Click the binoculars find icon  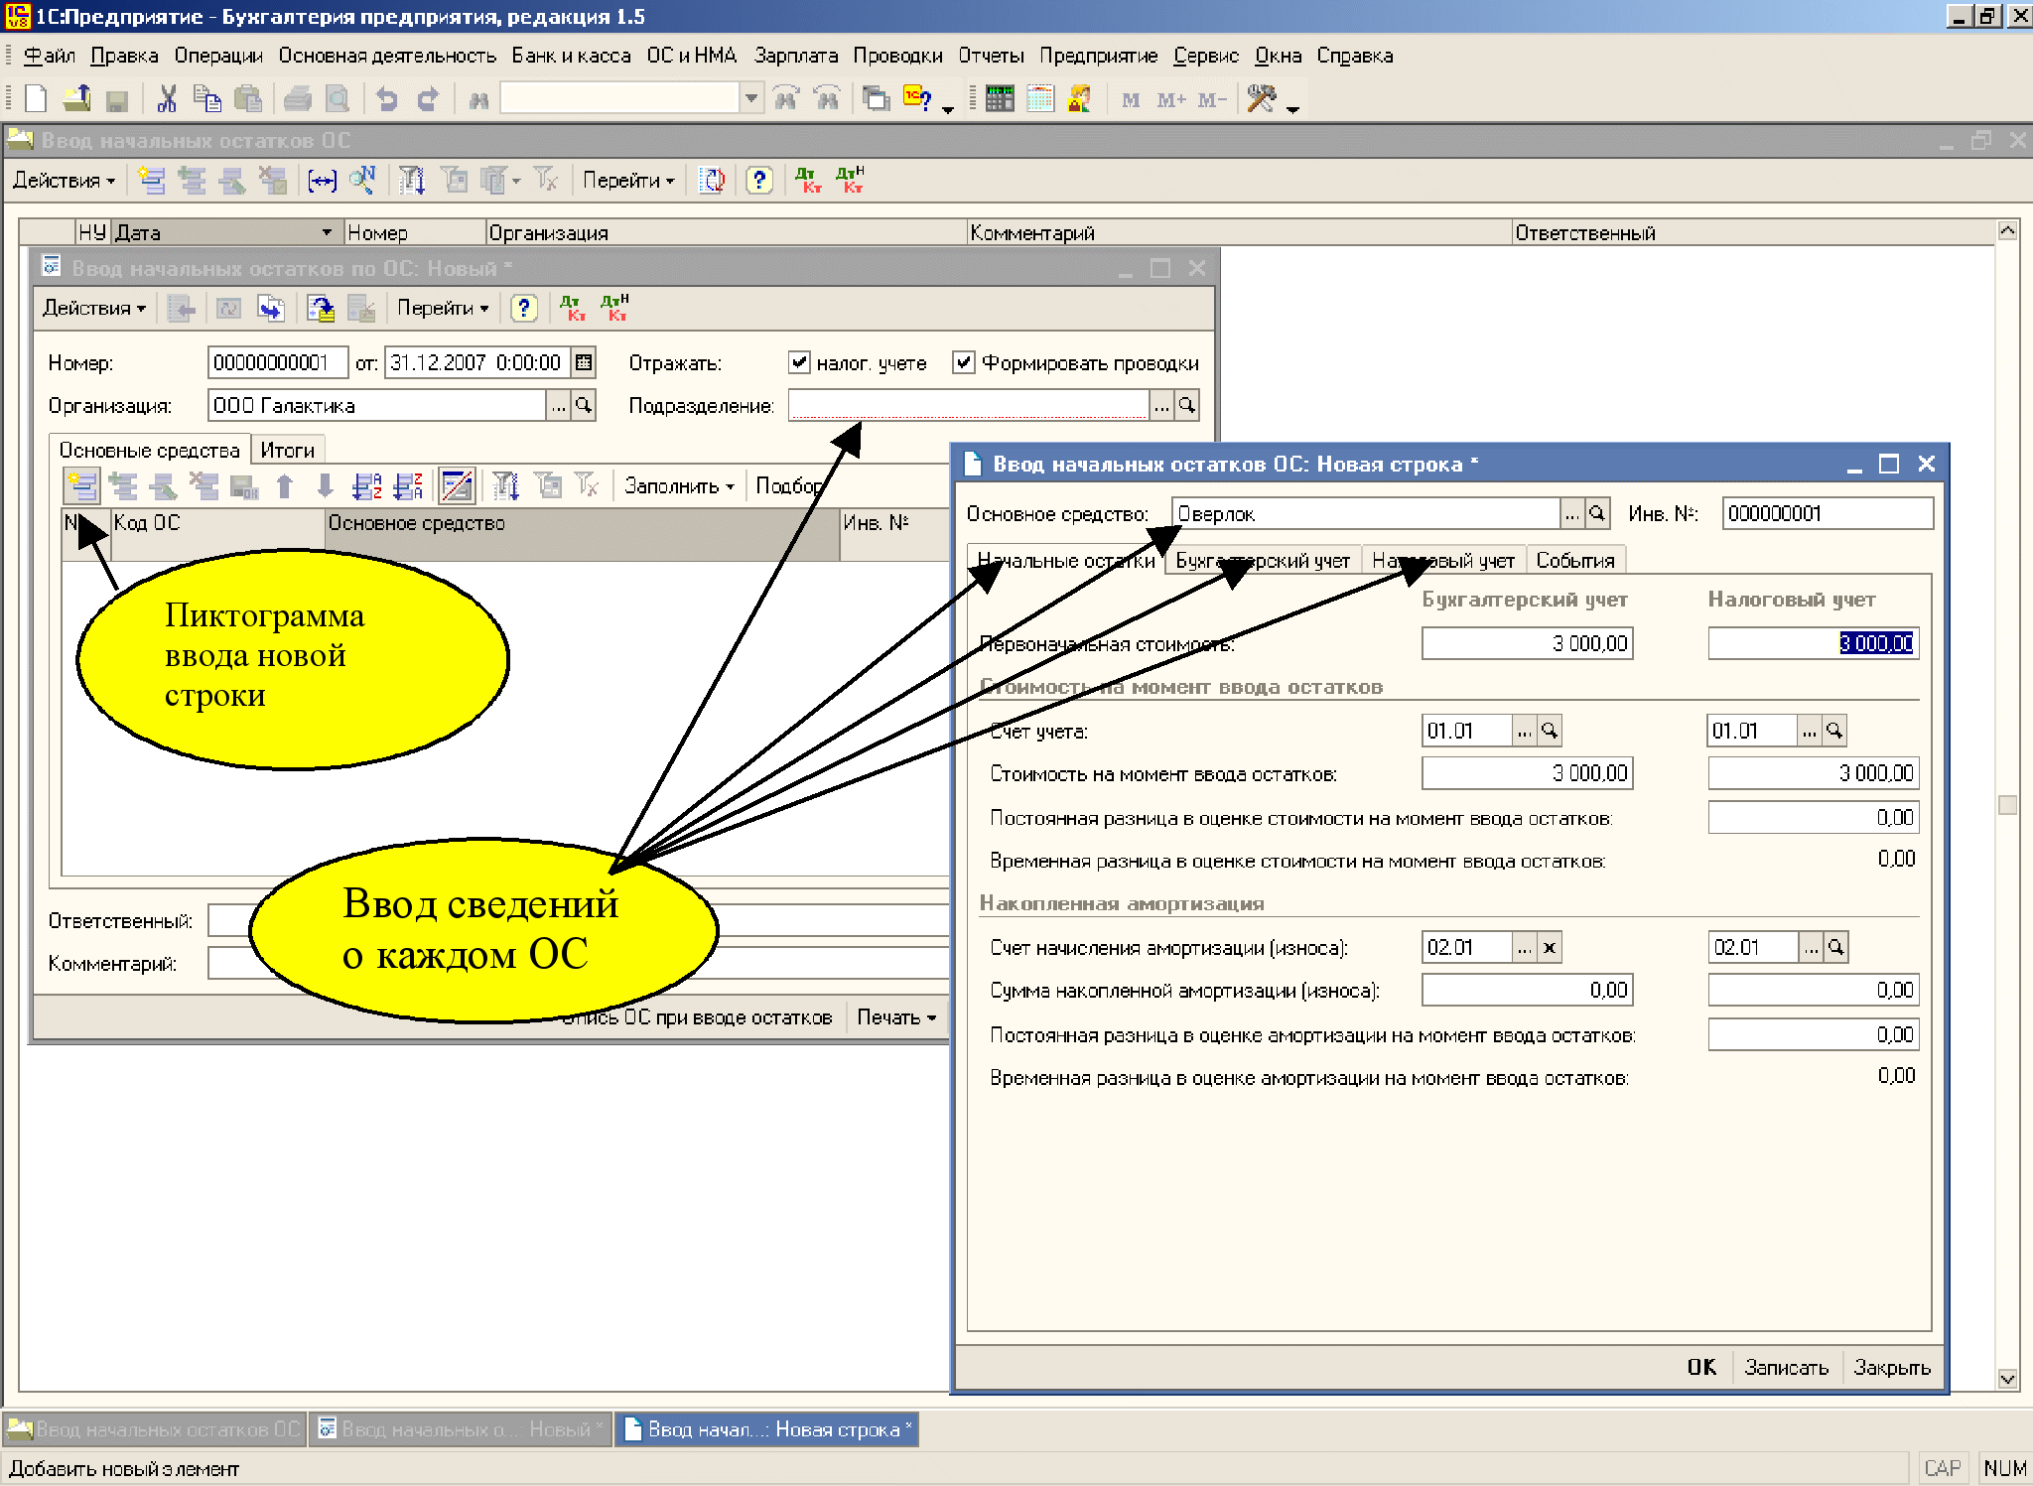point(478,99)
